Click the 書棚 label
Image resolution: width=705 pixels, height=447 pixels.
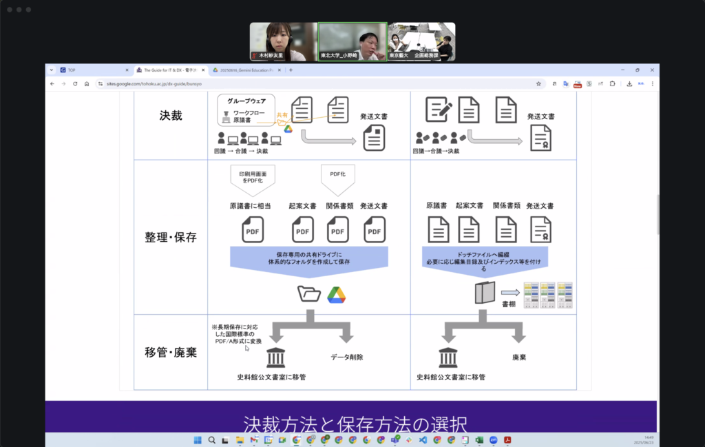click(x=509, y=304)
